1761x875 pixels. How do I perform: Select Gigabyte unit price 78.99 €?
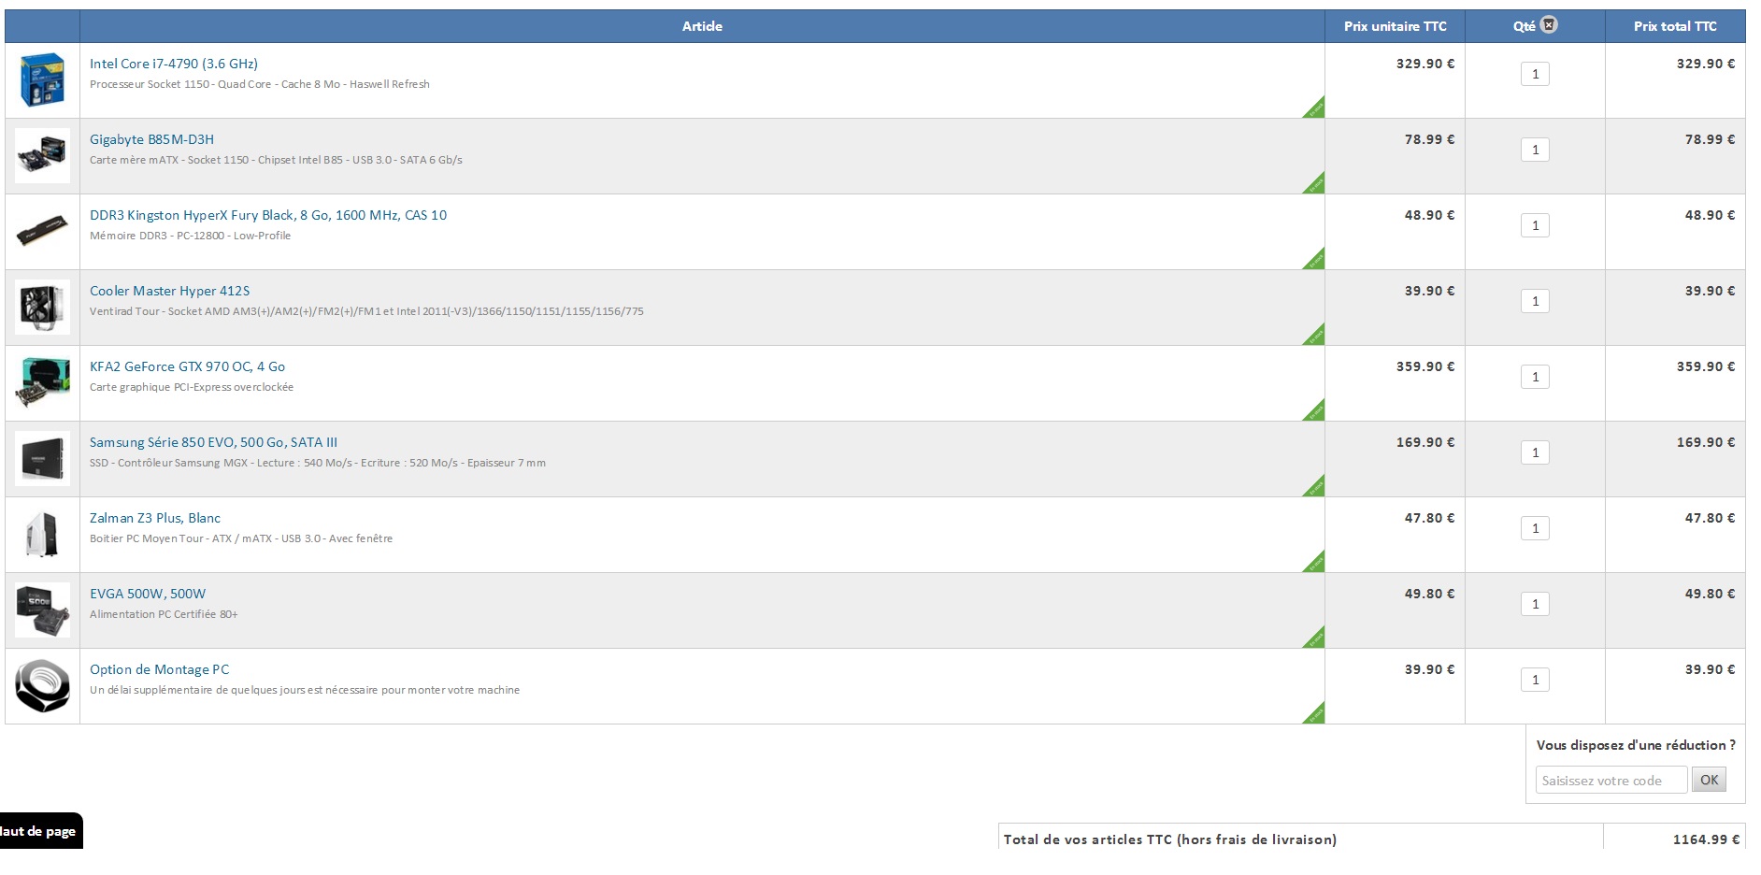pos(1429,139)
